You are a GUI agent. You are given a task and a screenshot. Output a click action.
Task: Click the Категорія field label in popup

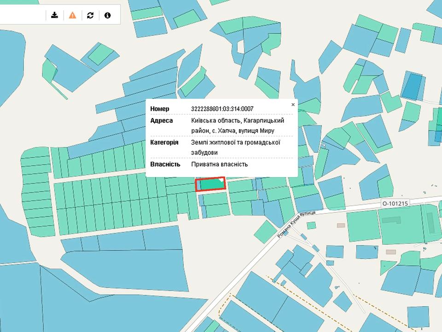[164, 142]
